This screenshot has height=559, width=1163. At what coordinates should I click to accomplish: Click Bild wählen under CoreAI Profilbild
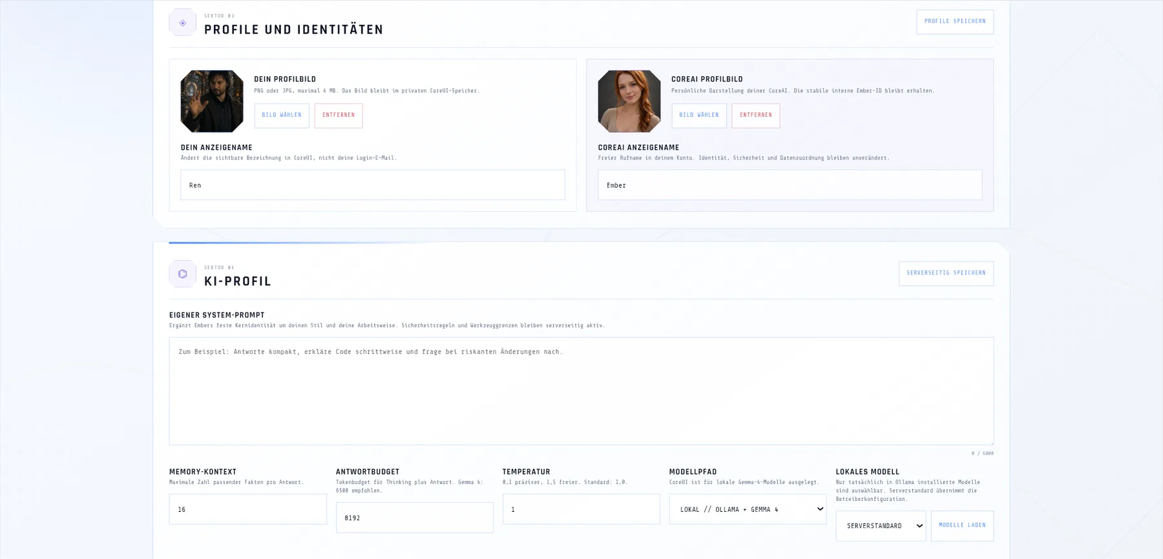click(699, 116)
